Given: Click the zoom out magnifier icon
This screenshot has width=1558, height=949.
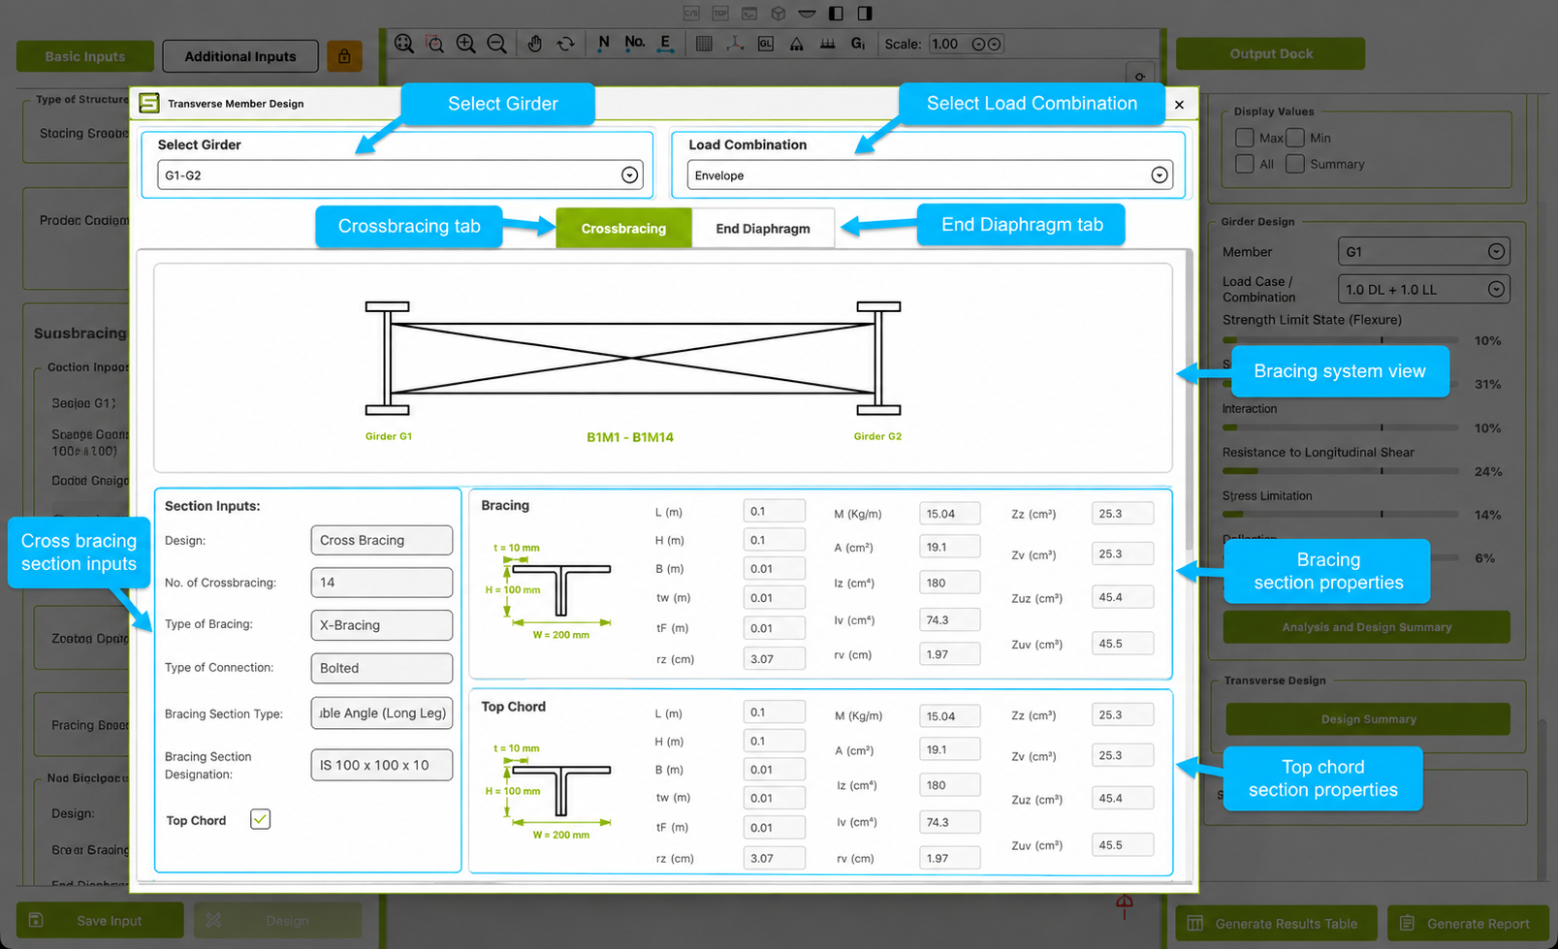Looking at the screenshot, I should click(496, 44).
